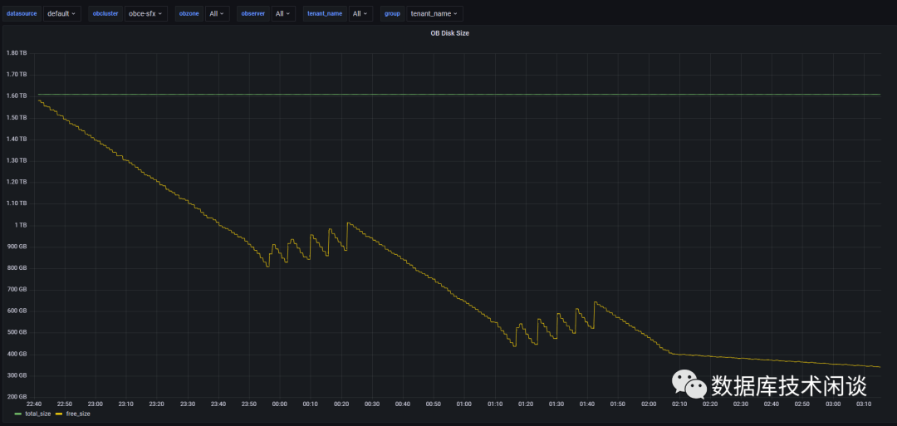Open the obcluster obce-sfx dropdown

146,13
